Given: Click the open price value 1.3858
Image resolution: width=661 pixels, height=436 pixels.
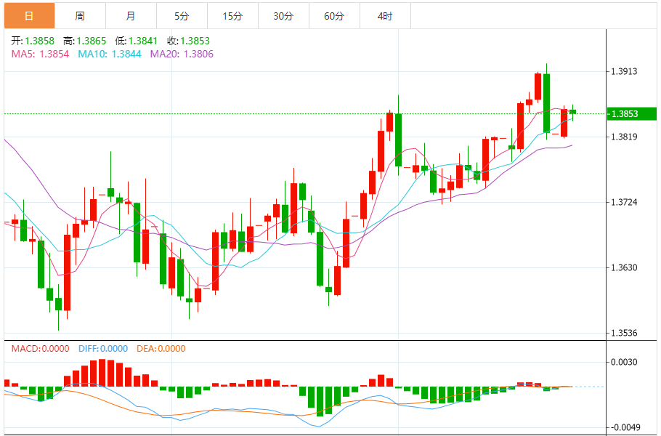Looking at the screenshot, I should click(x=40, y=41).
